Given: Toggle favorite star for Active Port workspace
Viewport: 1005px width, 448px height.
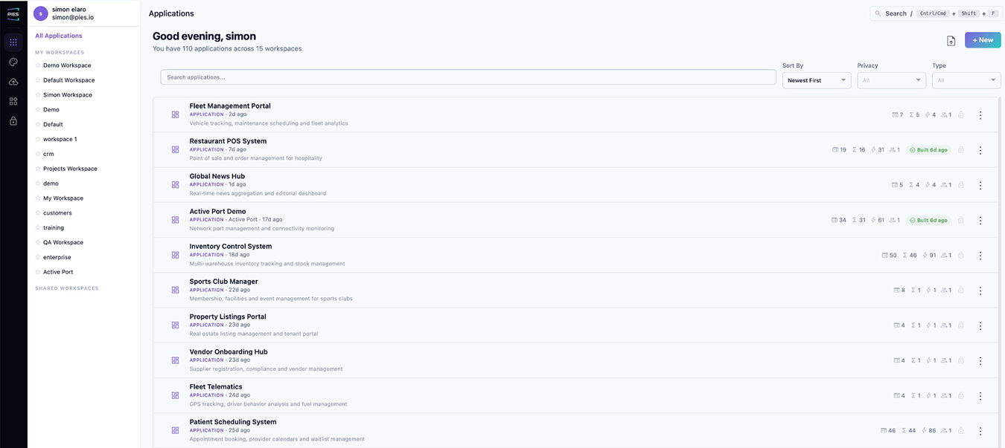Looking at the screenshot, I should pyautogui.click(x=38, y=272).
